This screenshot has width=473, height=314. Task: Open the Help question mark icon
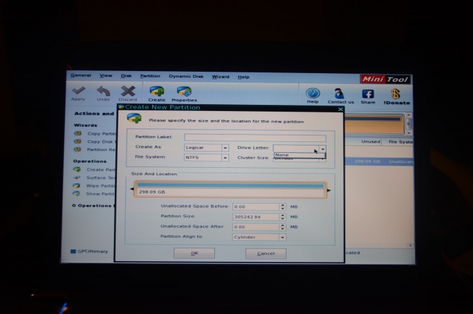[x=313, y=93]
